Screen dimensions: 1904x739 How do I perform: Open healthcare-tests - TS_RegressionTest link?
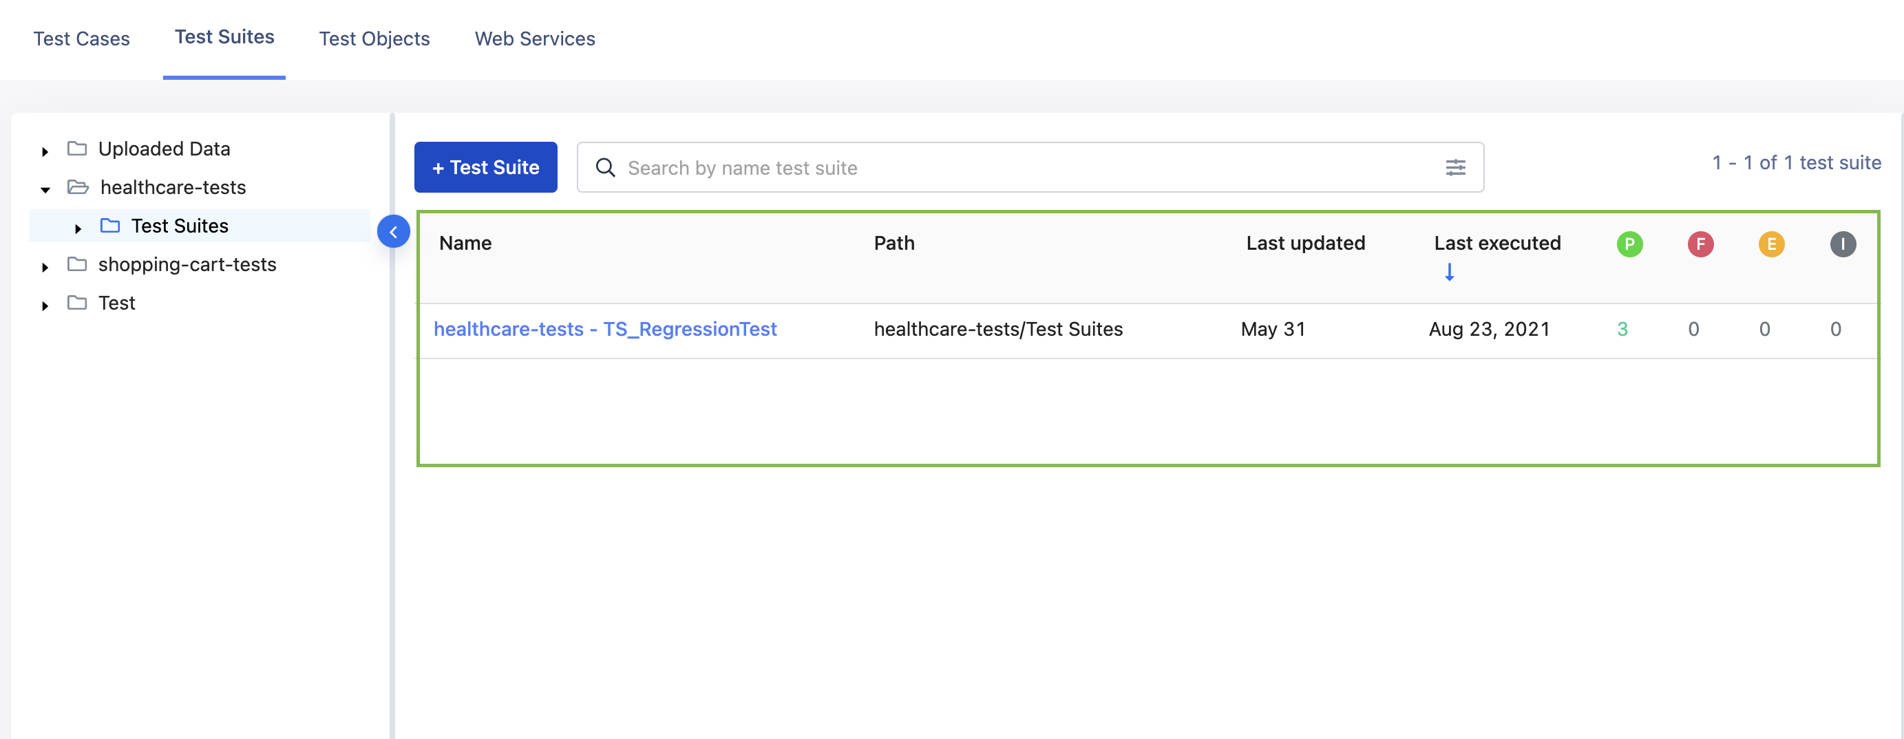click(604, 329)
